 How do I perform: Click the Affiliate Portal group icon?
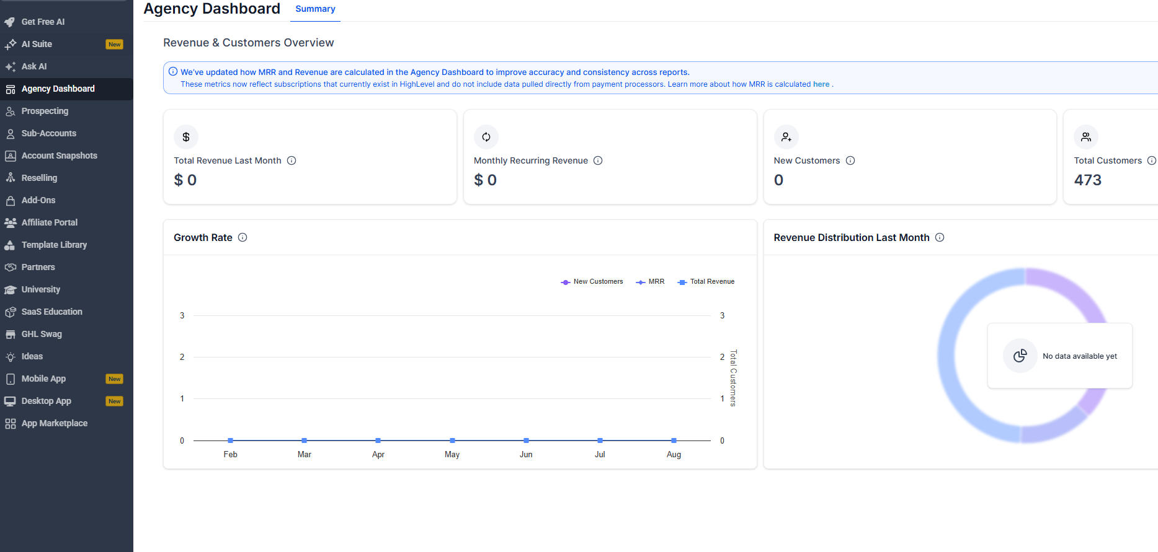point(10,222)
